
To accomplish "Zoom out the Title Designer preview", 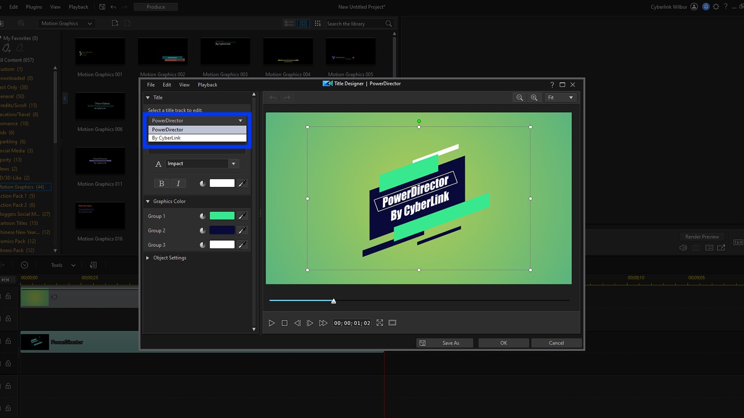I will pyautogui.click(x=519, y=97).
